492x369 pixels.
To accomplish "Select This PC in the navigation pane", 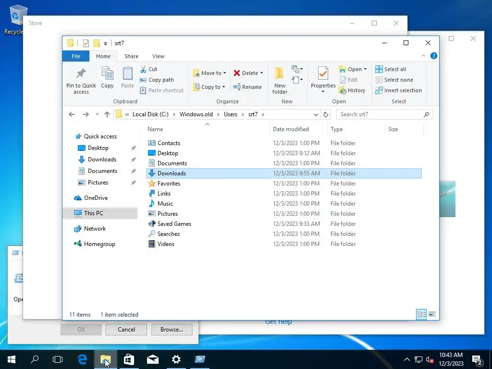I will (100, 213).
